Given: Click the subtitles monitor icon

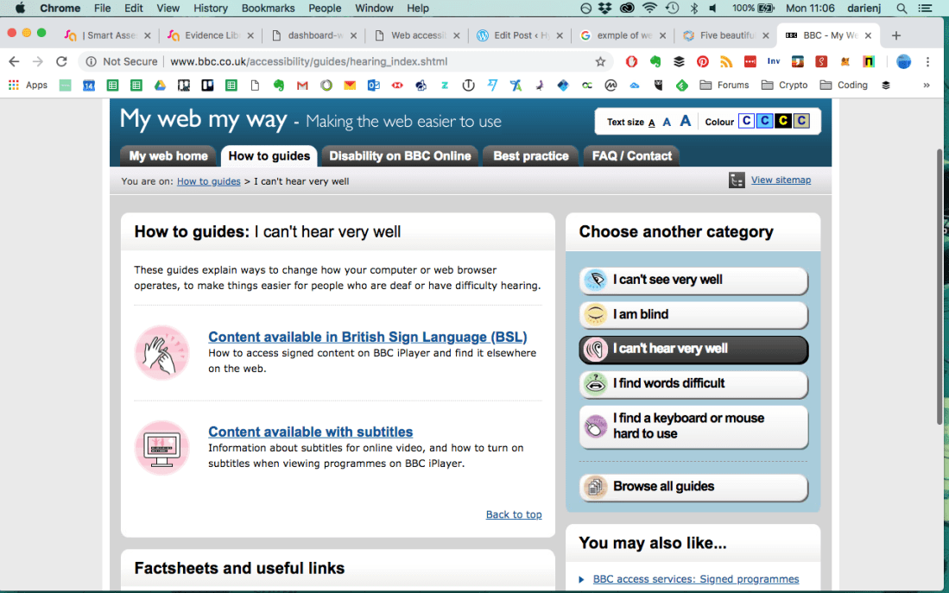Looking at the screenshot, I should [162, 447].
